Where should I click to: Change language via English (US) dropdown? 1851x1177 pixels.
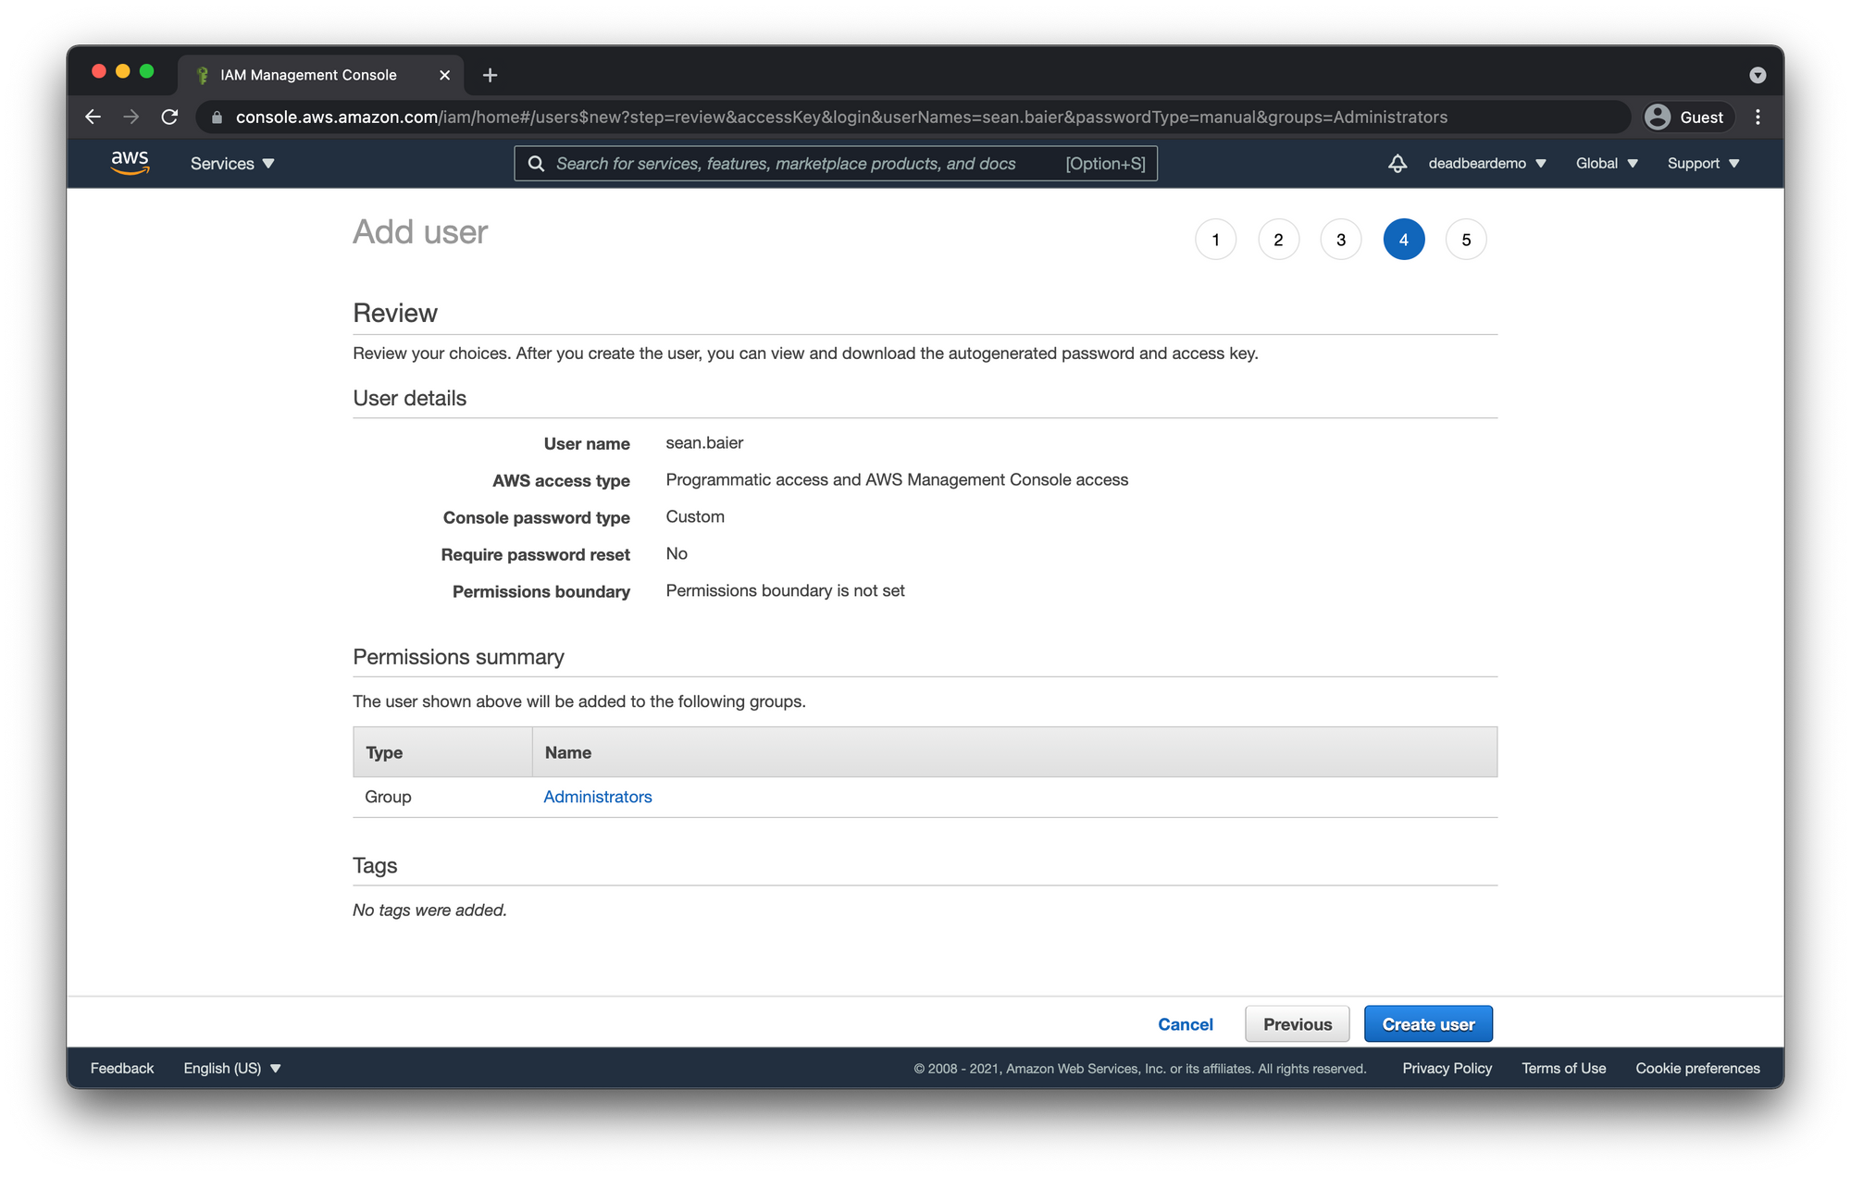pos(231,1068)
